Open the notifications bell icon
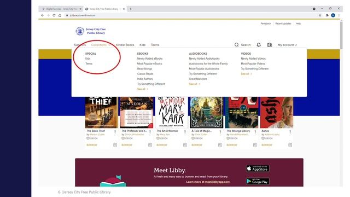The height and width of the screenshot is (197, 350). (x=259, y=45)
